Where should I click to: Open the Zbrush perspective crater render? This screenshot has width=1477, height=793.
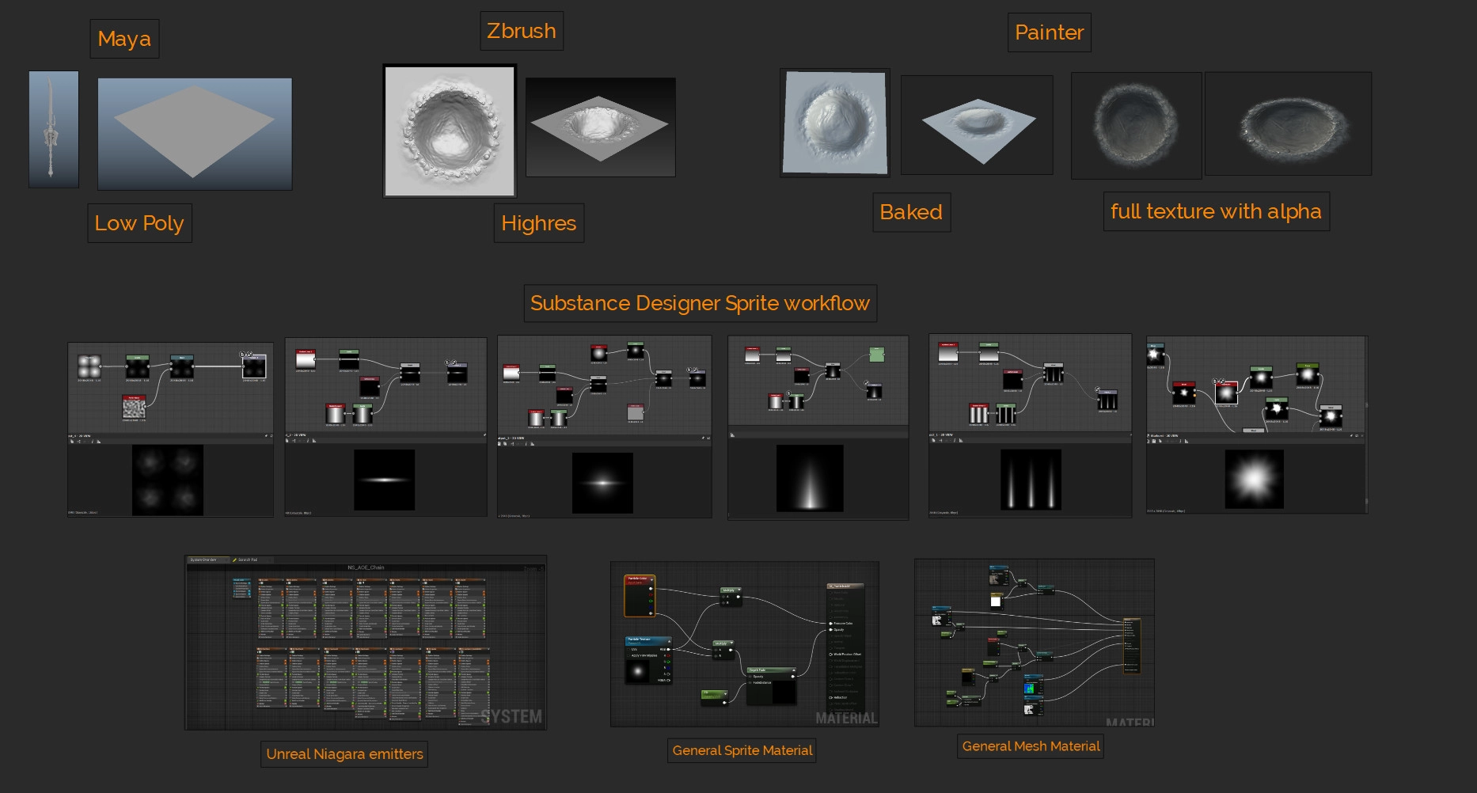click(600, 127)
